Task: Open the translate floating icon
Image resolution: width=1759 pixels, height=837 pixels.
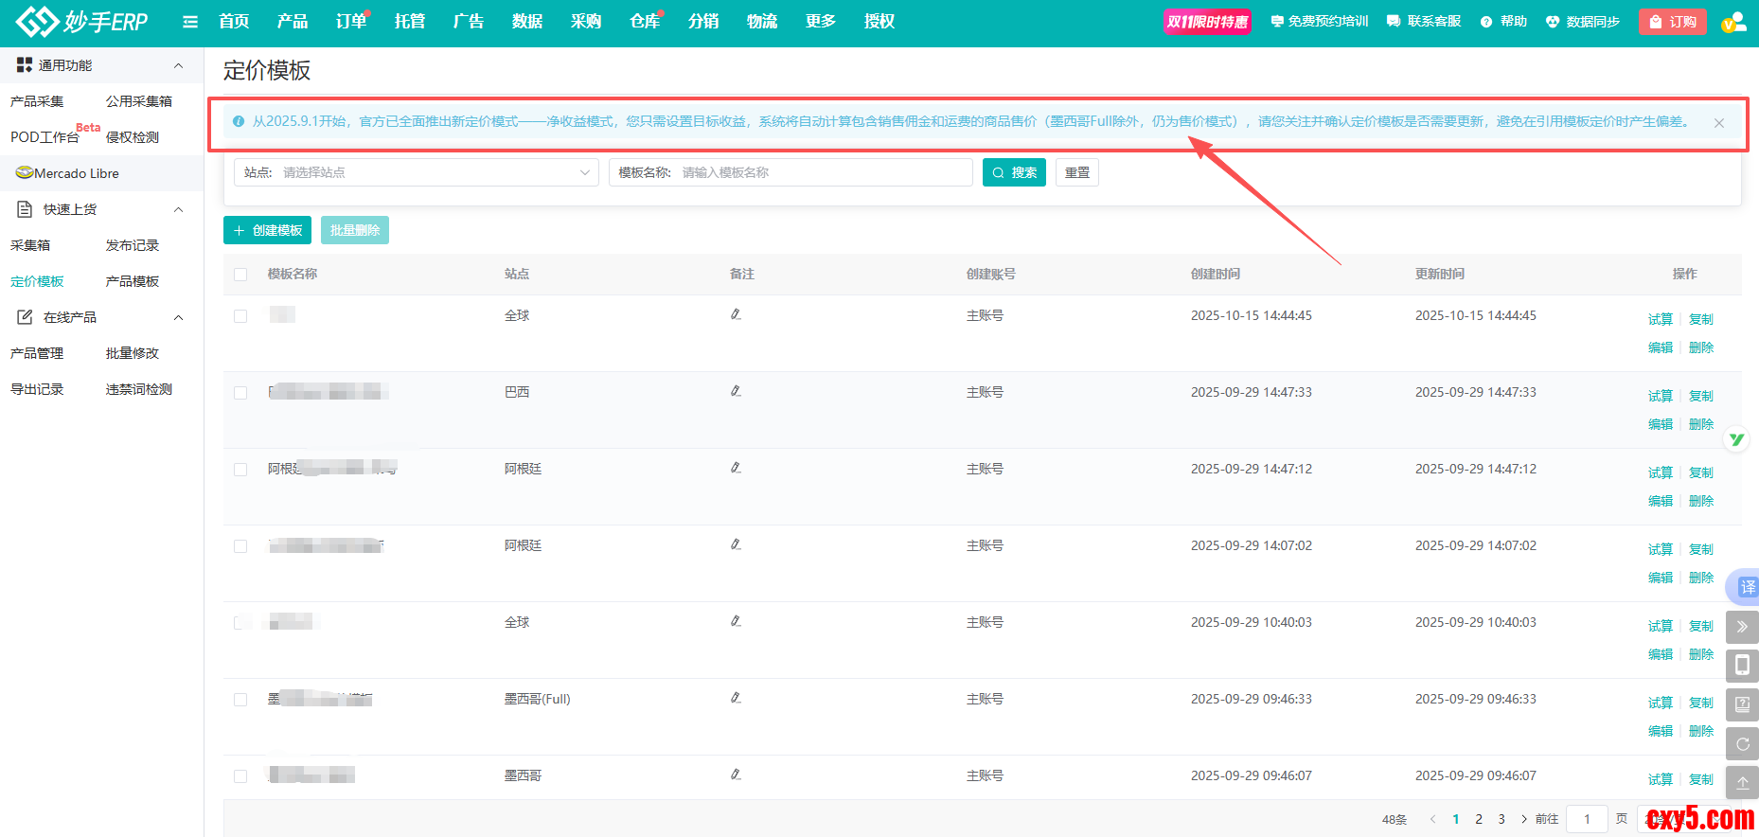Action: pyautogui.click(x=1745, y=587)
